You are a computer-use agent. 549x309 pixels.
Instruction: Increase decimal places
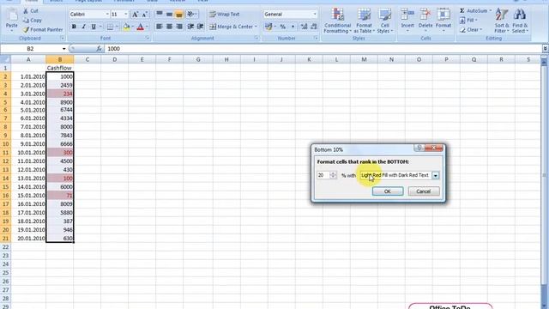click(304, 27)
